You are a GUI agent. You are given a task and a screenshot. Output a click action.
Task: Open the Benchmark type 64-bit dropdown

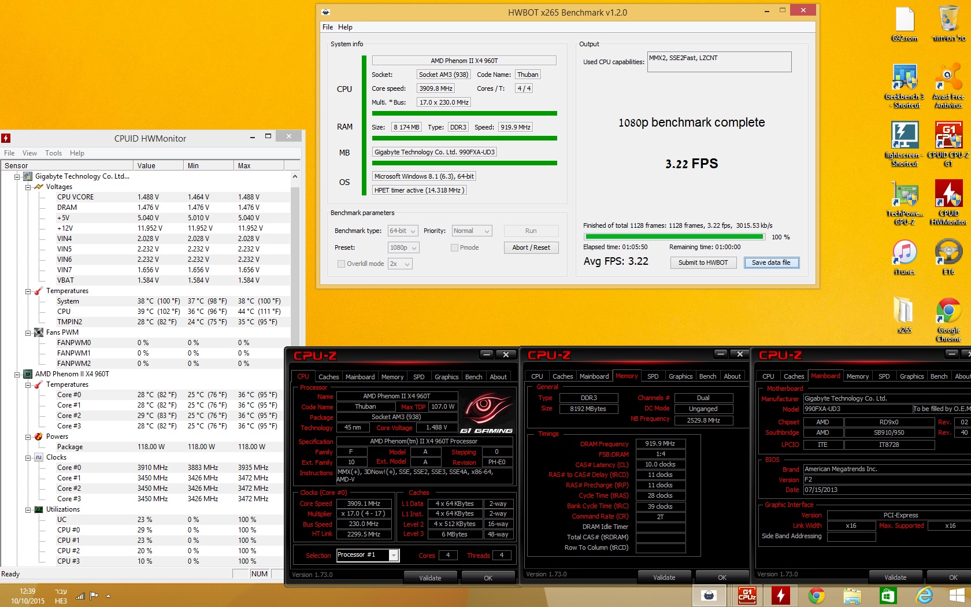tap(403, 231)
